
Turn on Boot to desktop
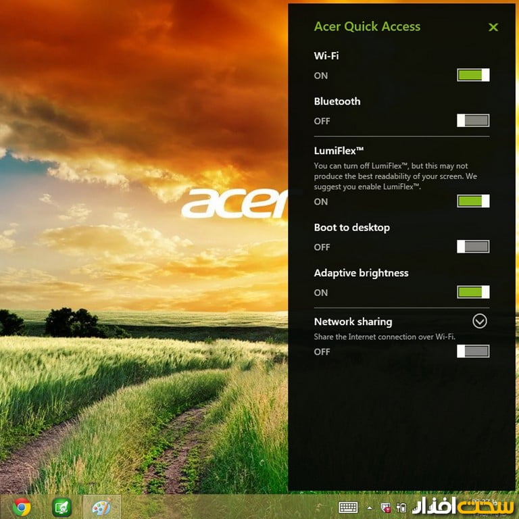point(473,247)
